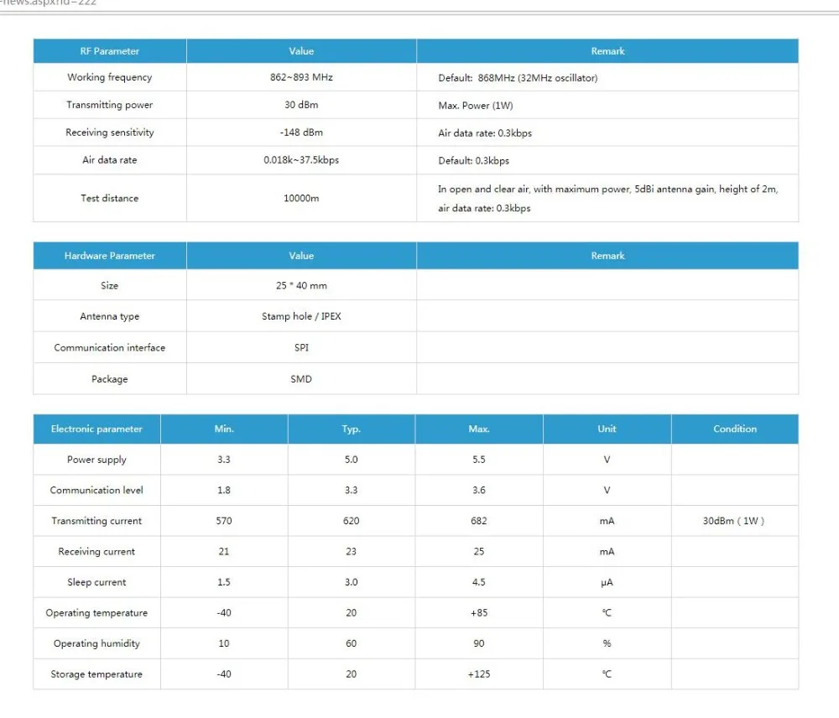The image size is (839, 718).
Task: Select the '30dBm ( 1W )' condition cell
Action: (x=733, y=521)
